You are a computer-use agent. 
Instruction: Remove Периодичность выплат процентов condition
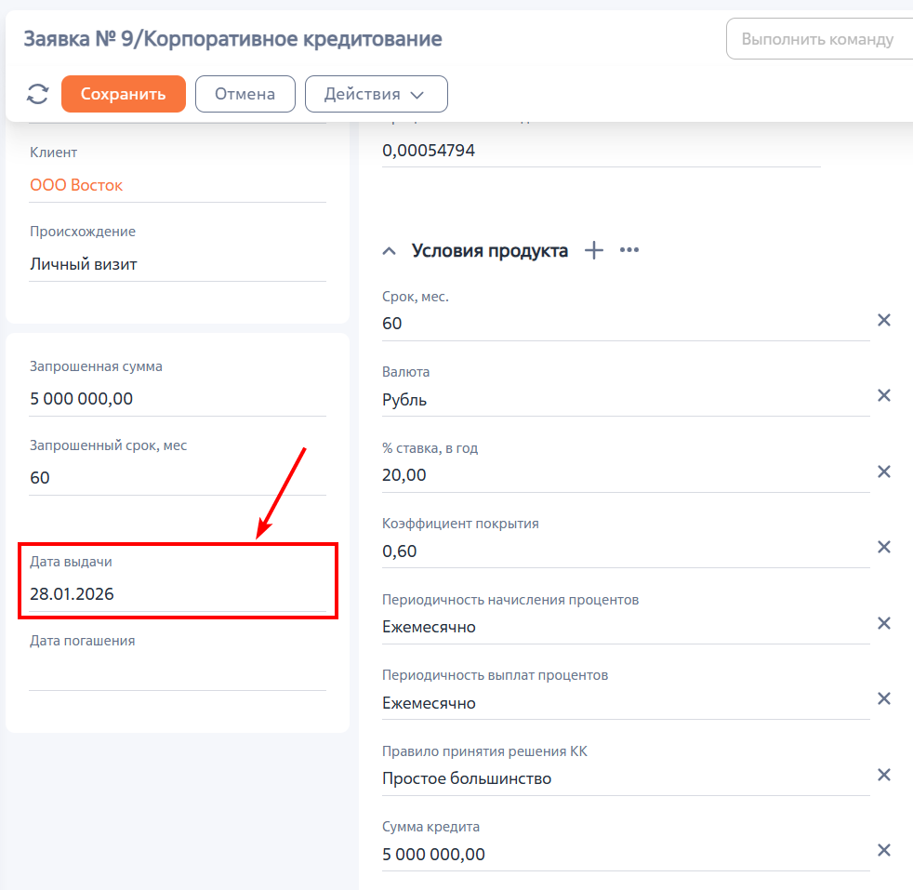click(884, 698)
